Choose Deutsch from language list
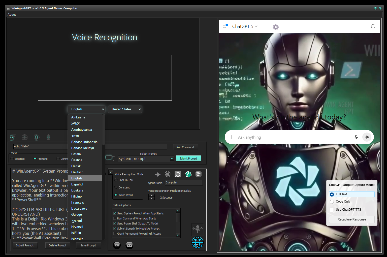This screenshot has width=387, height=257. point(85,172)
